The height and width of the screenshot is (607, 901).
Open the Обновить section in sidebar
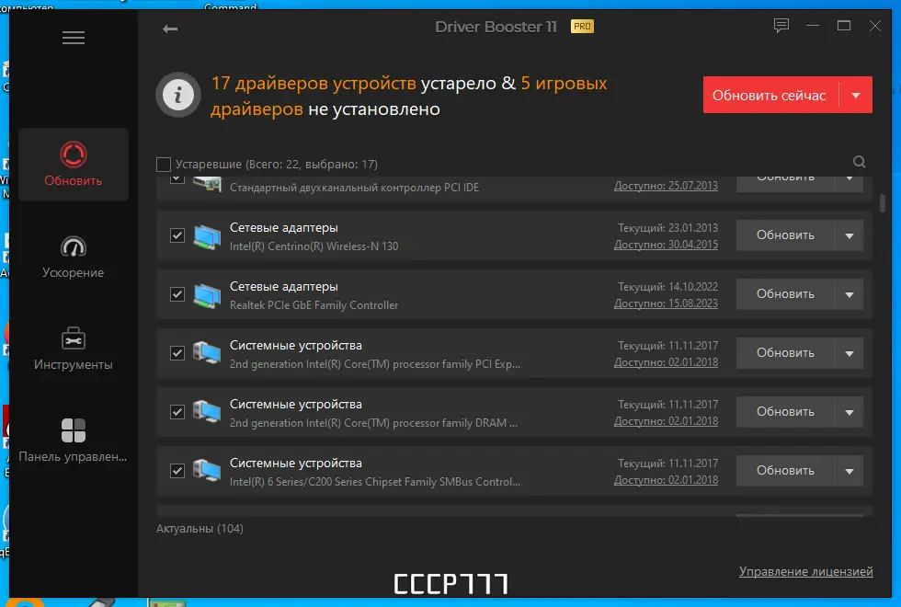click(x=74, y=165)
